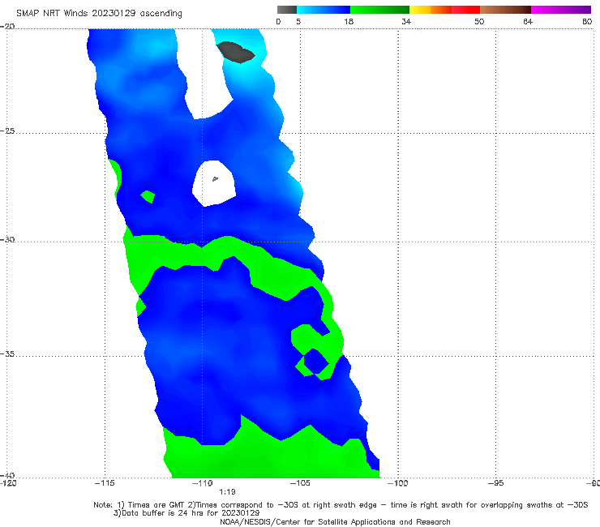Click the magenta-purple segment of the color bar
This screenshot has height=527, width=600.
pos(561,10)
